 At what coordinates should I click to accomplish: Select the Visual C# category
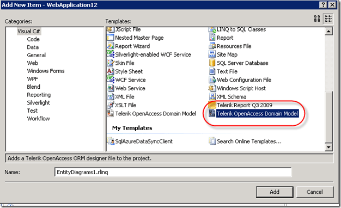click(29, 31)
